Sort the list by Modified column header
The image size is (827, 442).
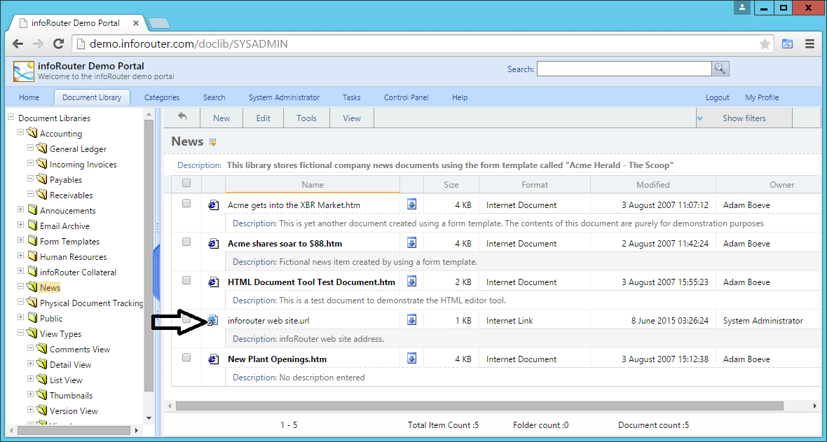[x=653, y=185]
